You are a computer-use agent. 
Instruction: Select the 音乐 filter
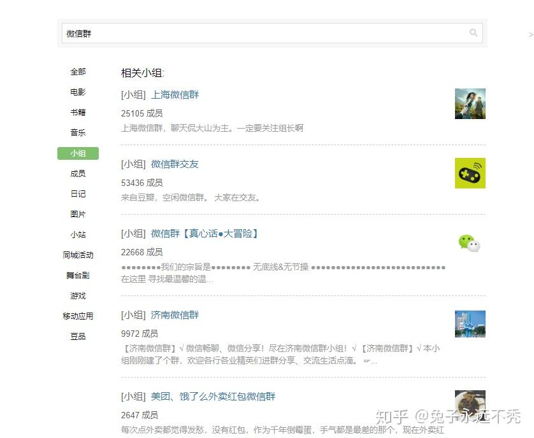78,132
